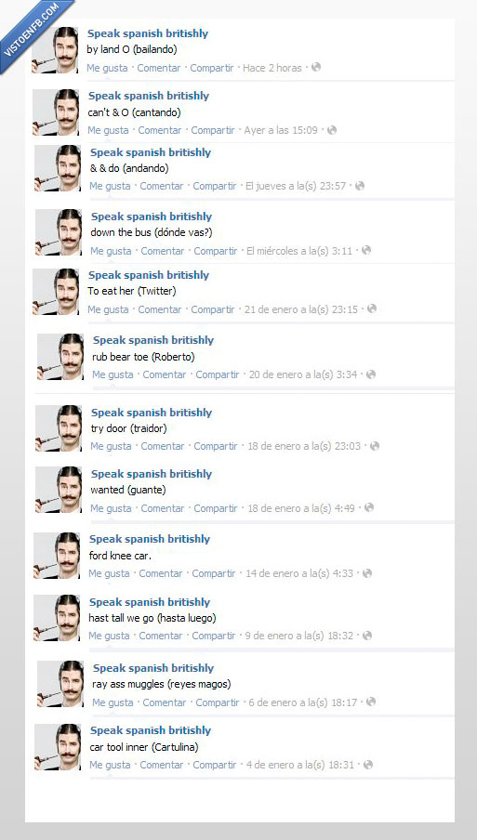Open profile picture of the 'ford knee car' post
477x840 pixels.
[57, 556]
